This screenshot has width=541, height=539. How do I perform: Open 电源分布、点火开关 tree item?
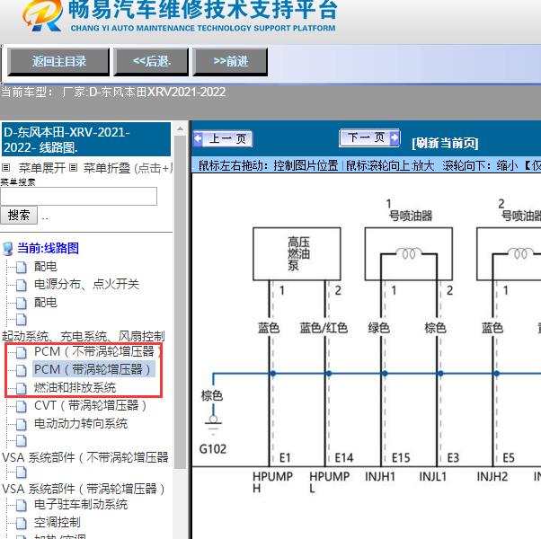pos(86,284)
